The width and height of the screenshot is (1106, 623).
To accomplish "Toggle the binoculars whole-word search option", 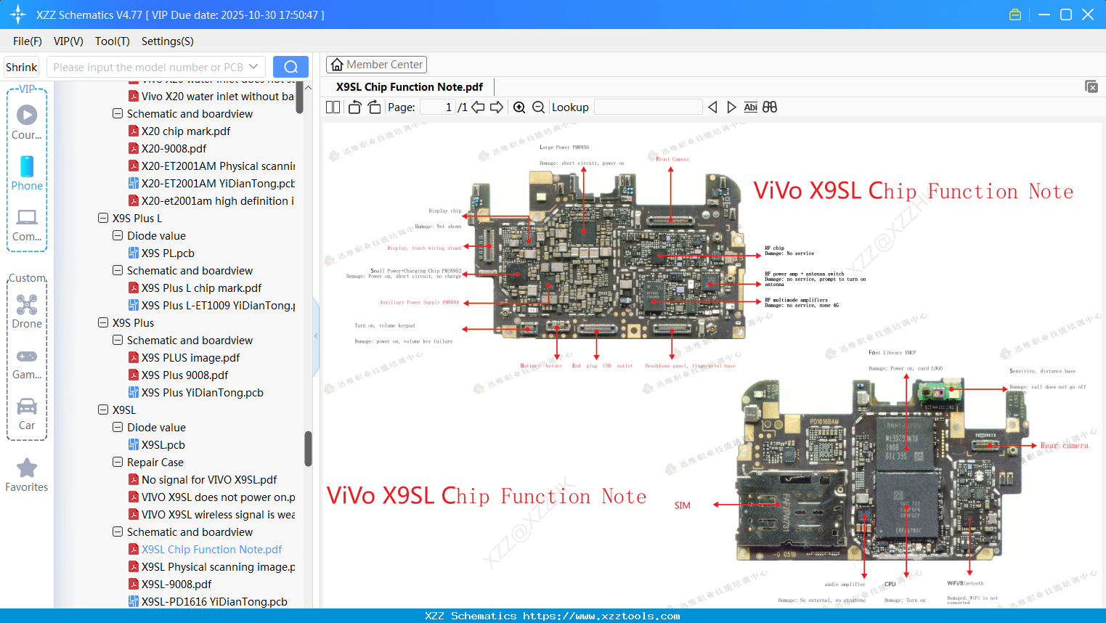I will 770,107.
